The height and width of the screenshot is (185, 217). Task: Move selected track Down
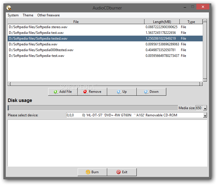coord(151,92)
